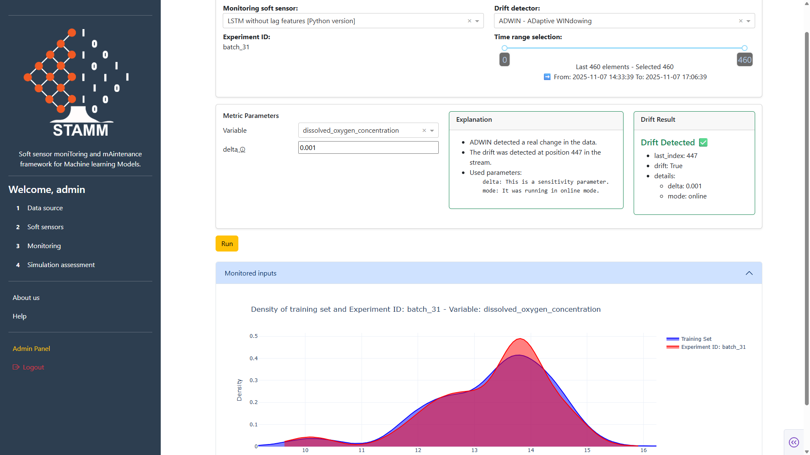
Task: Open Simulation assessment menu item
Action: pos(61,265)
